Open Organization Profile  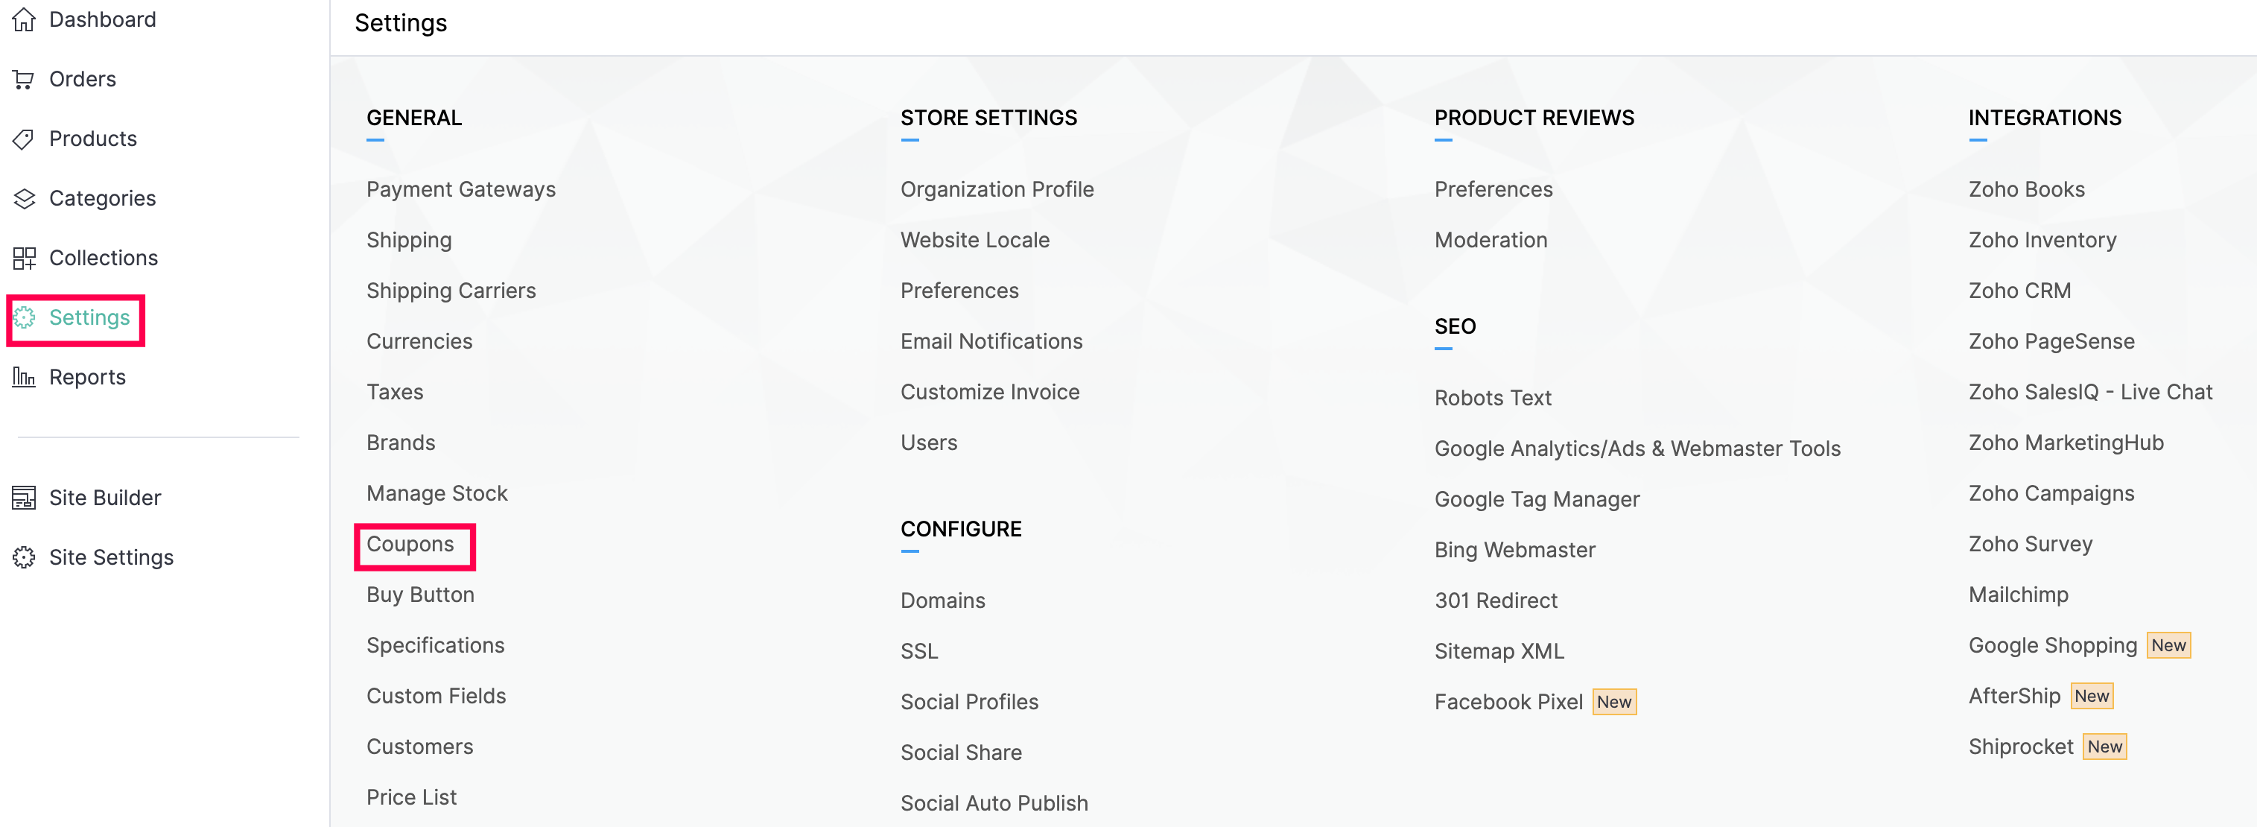pyautogui.click(x=997, y=189)
